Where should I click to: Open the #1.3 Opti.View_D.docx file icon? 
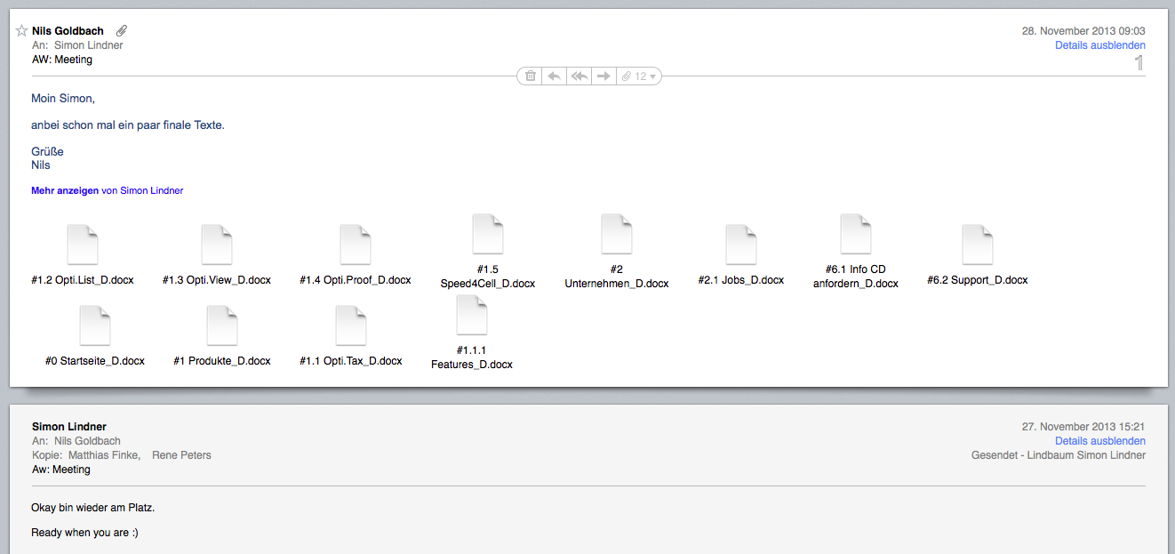(217, 245)
